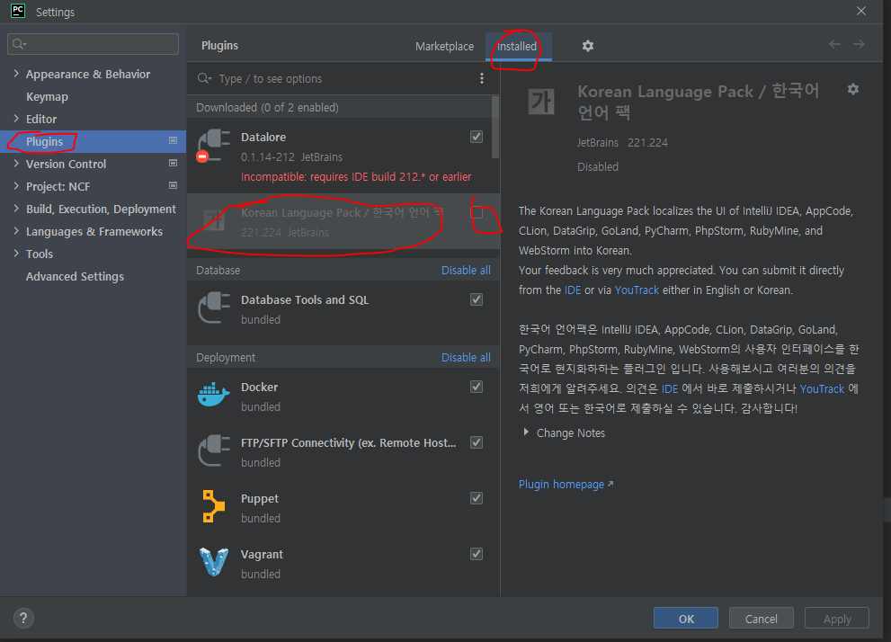The image size is (891, 642).
Task: Expand the Editor settings node
Action: click(16, 118)
